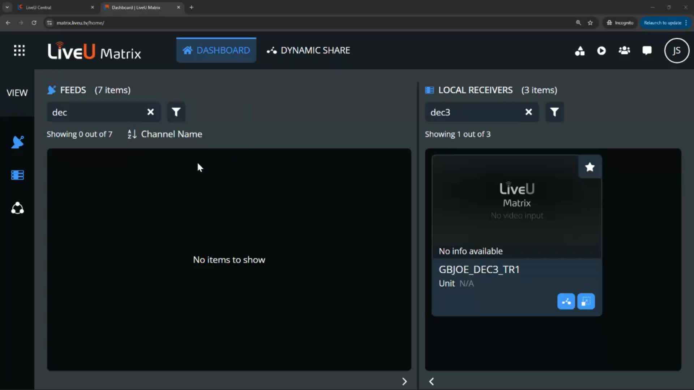Click the play circle icon in header

pos(601,51)
